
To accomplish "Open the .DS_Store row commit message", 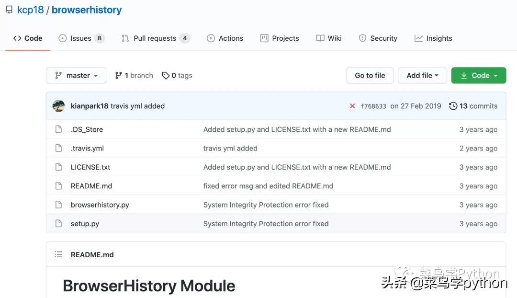I will 297,129.
